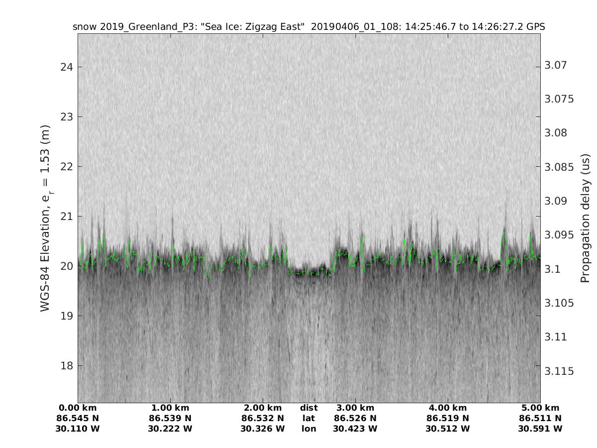The width and height of the screenshot is (597, 448).
Task: Click the 4.00 km distance label
Action: pos(447,408)
